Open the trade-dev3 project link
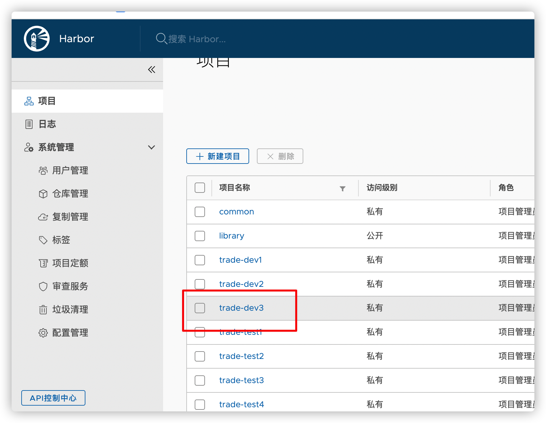The height and width of the screenshot is (423, 546). coord(241,308)
